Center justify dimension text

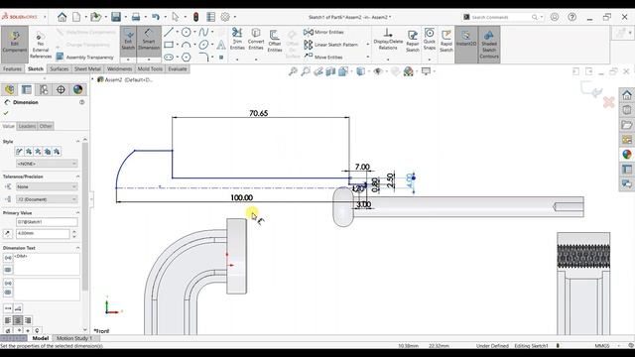[18, 320]
